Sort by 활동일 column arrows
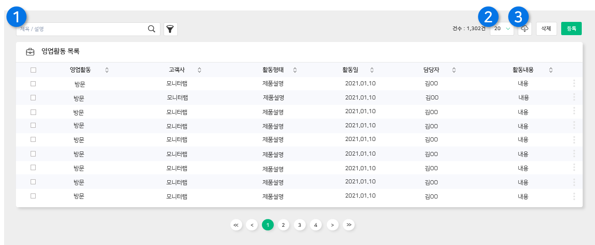 coord(372,70)
